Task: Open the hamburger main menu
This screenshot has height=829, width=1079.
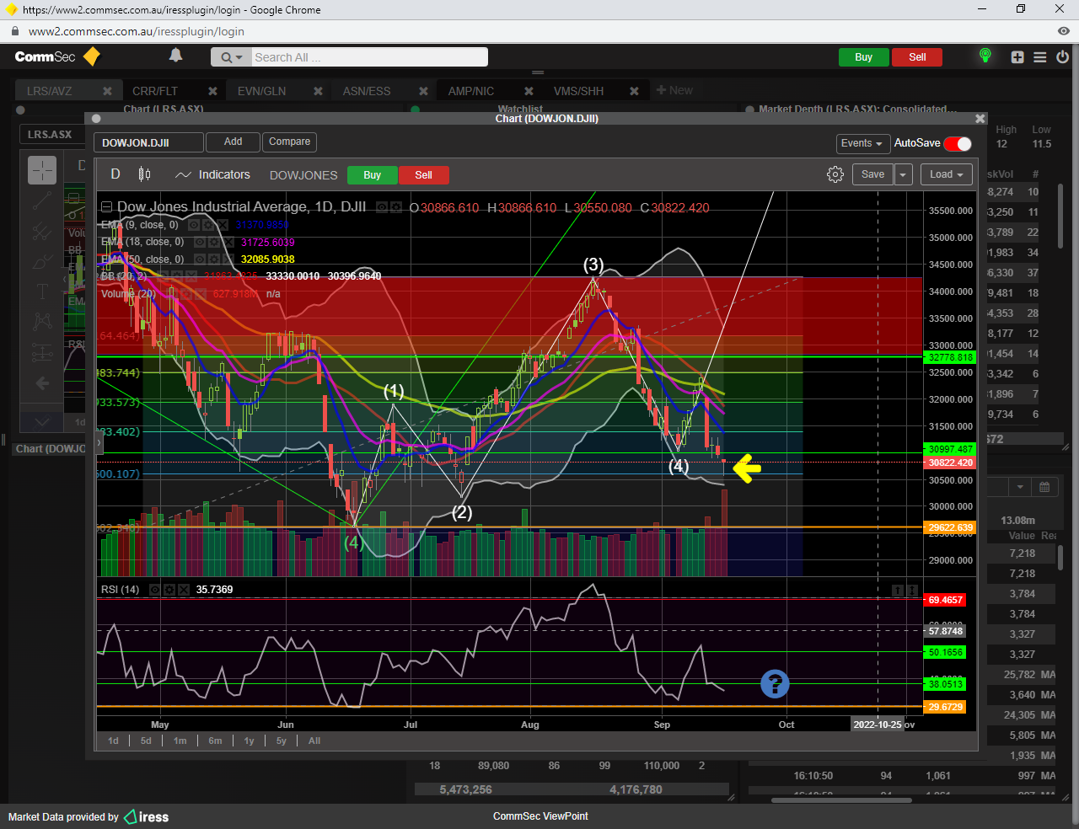Action: click(x=1040, y=57)
